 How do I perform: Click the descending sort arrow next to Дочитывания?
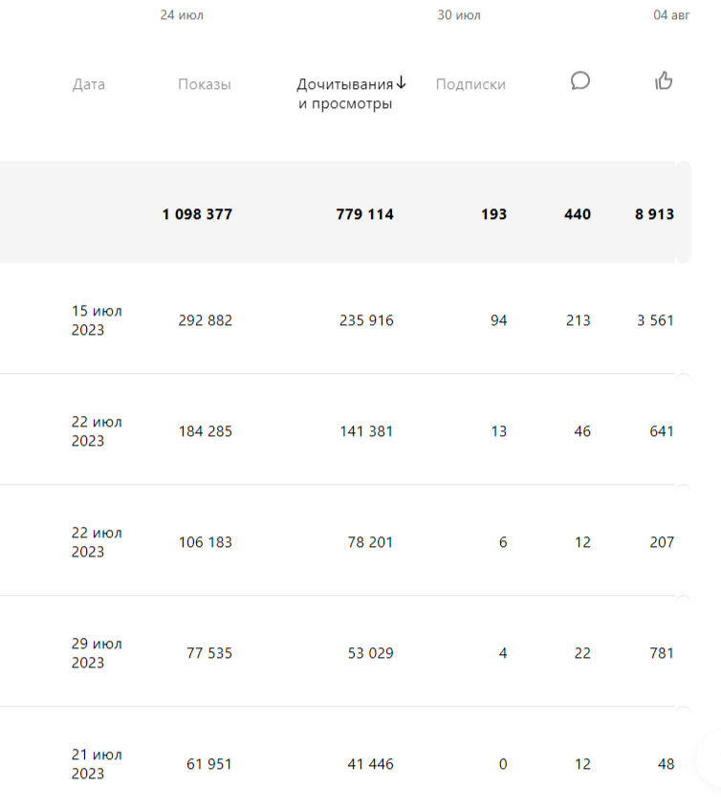pos(402,82)
